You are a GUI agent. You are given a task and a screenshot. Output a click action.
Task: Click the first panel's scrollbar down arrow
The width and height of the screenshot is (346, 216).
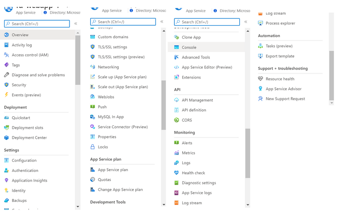(78, 206)
